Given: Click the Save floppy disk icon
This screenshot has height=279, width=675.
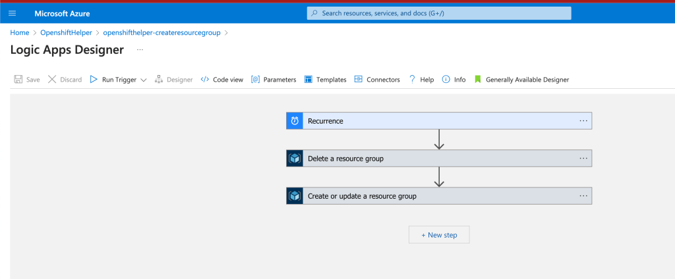Looking at the screenshot, I should [18, 80].
